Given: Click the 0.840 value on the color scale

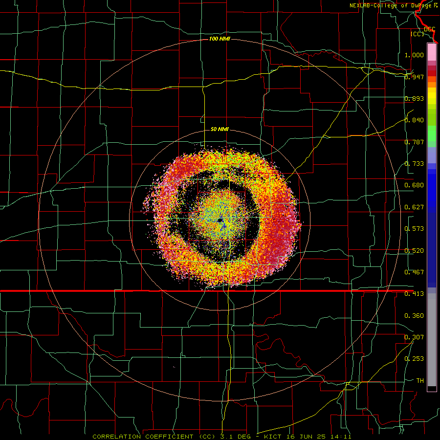Looking at the screenshot, I should 414,120.
